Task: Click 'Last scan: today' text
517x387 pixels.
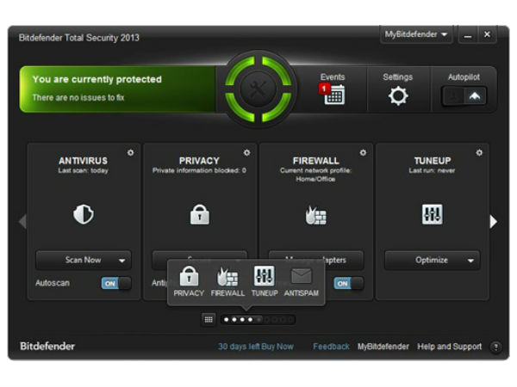Action: [x=83, y=170]
